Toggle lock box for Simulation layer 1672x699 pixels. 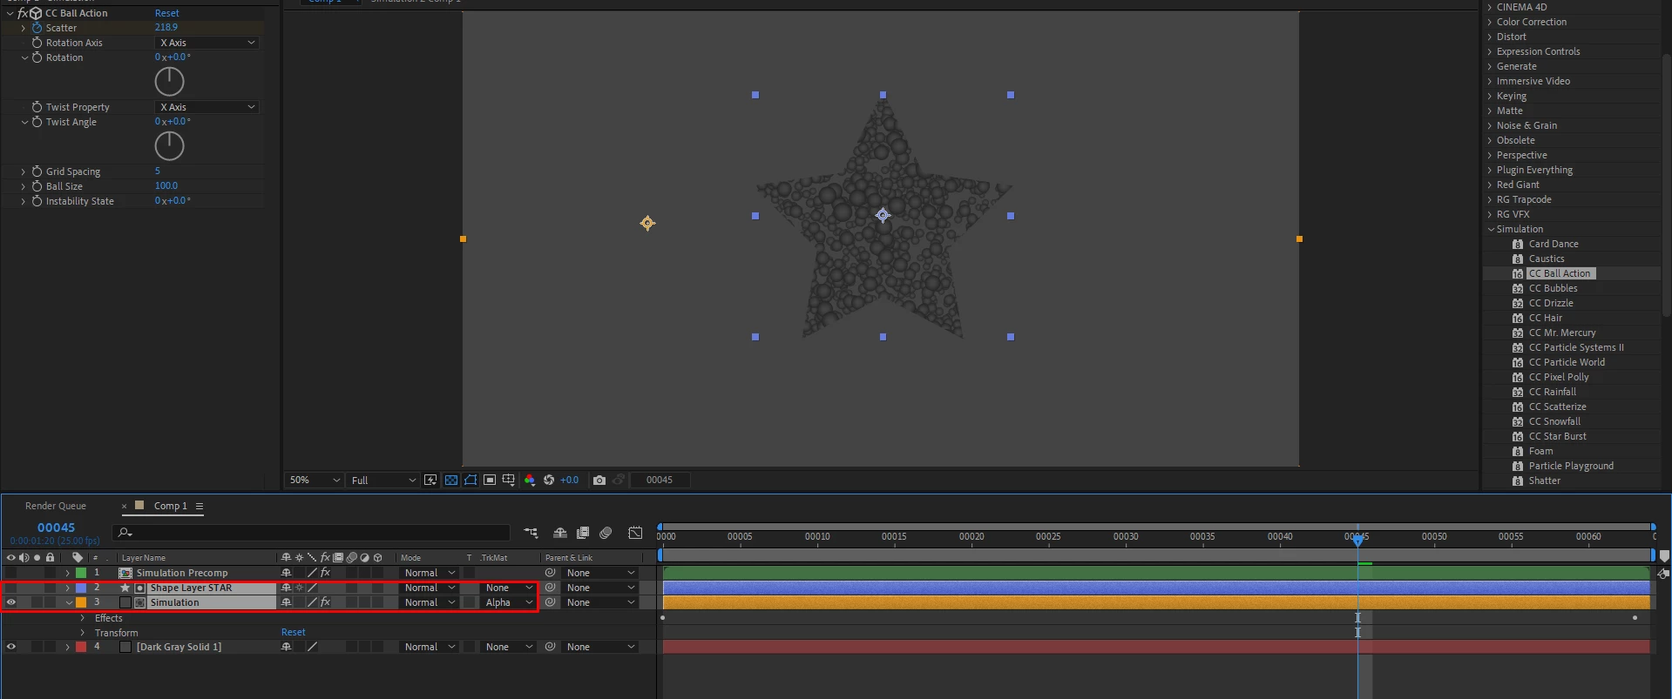point(51,602)
